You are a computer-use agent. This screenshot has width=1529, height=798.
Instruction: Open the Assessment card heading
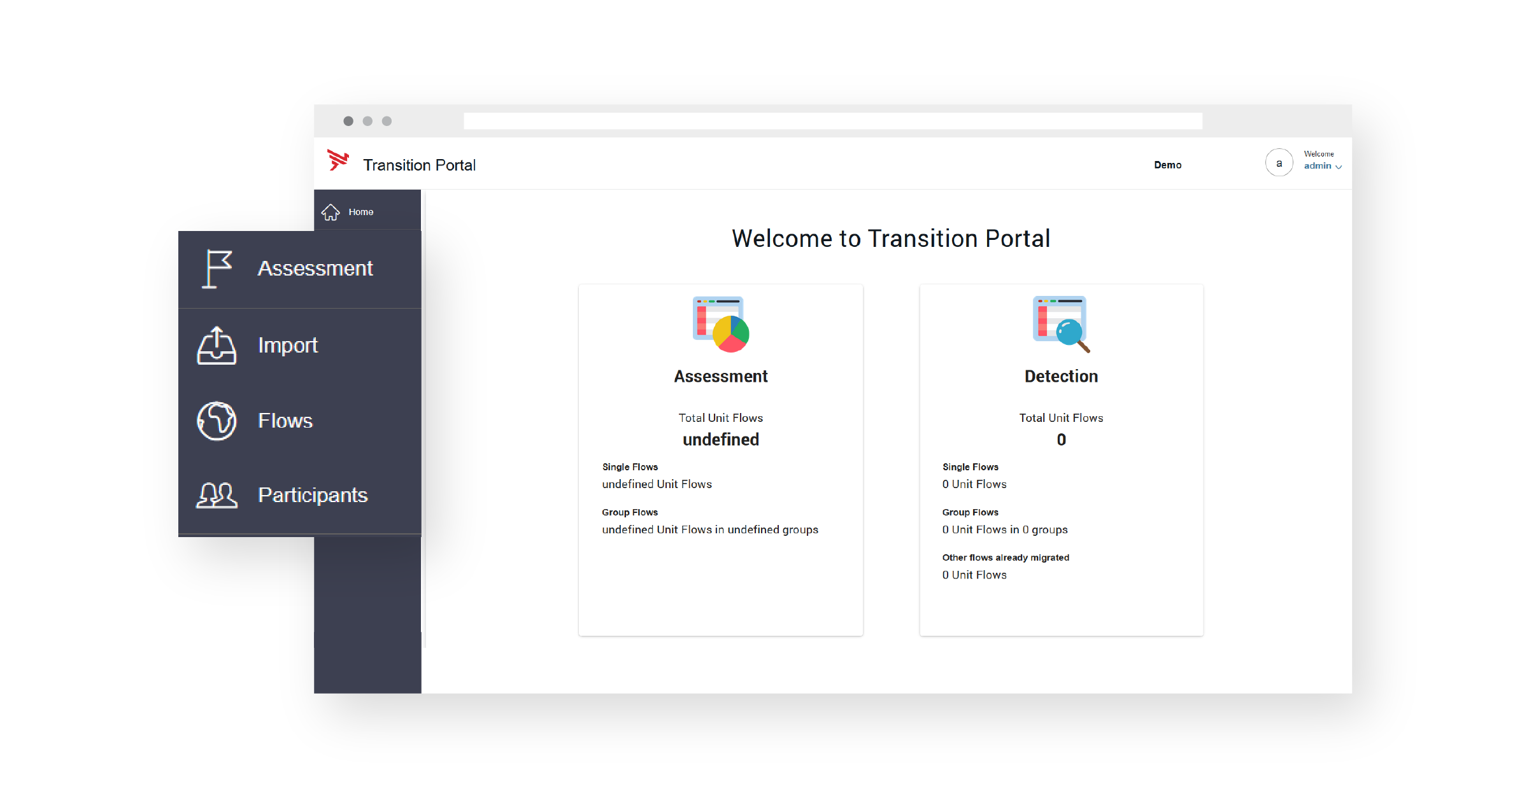[x=721, y=376]
